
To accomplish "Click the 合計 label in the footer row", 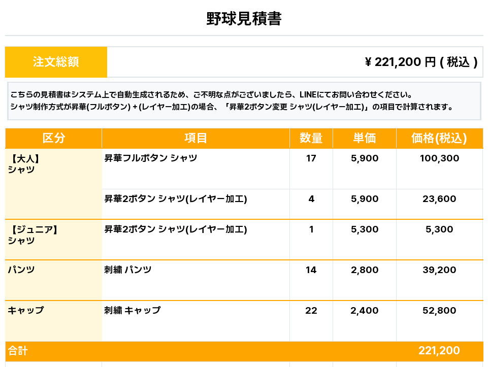I will (18, 351).
